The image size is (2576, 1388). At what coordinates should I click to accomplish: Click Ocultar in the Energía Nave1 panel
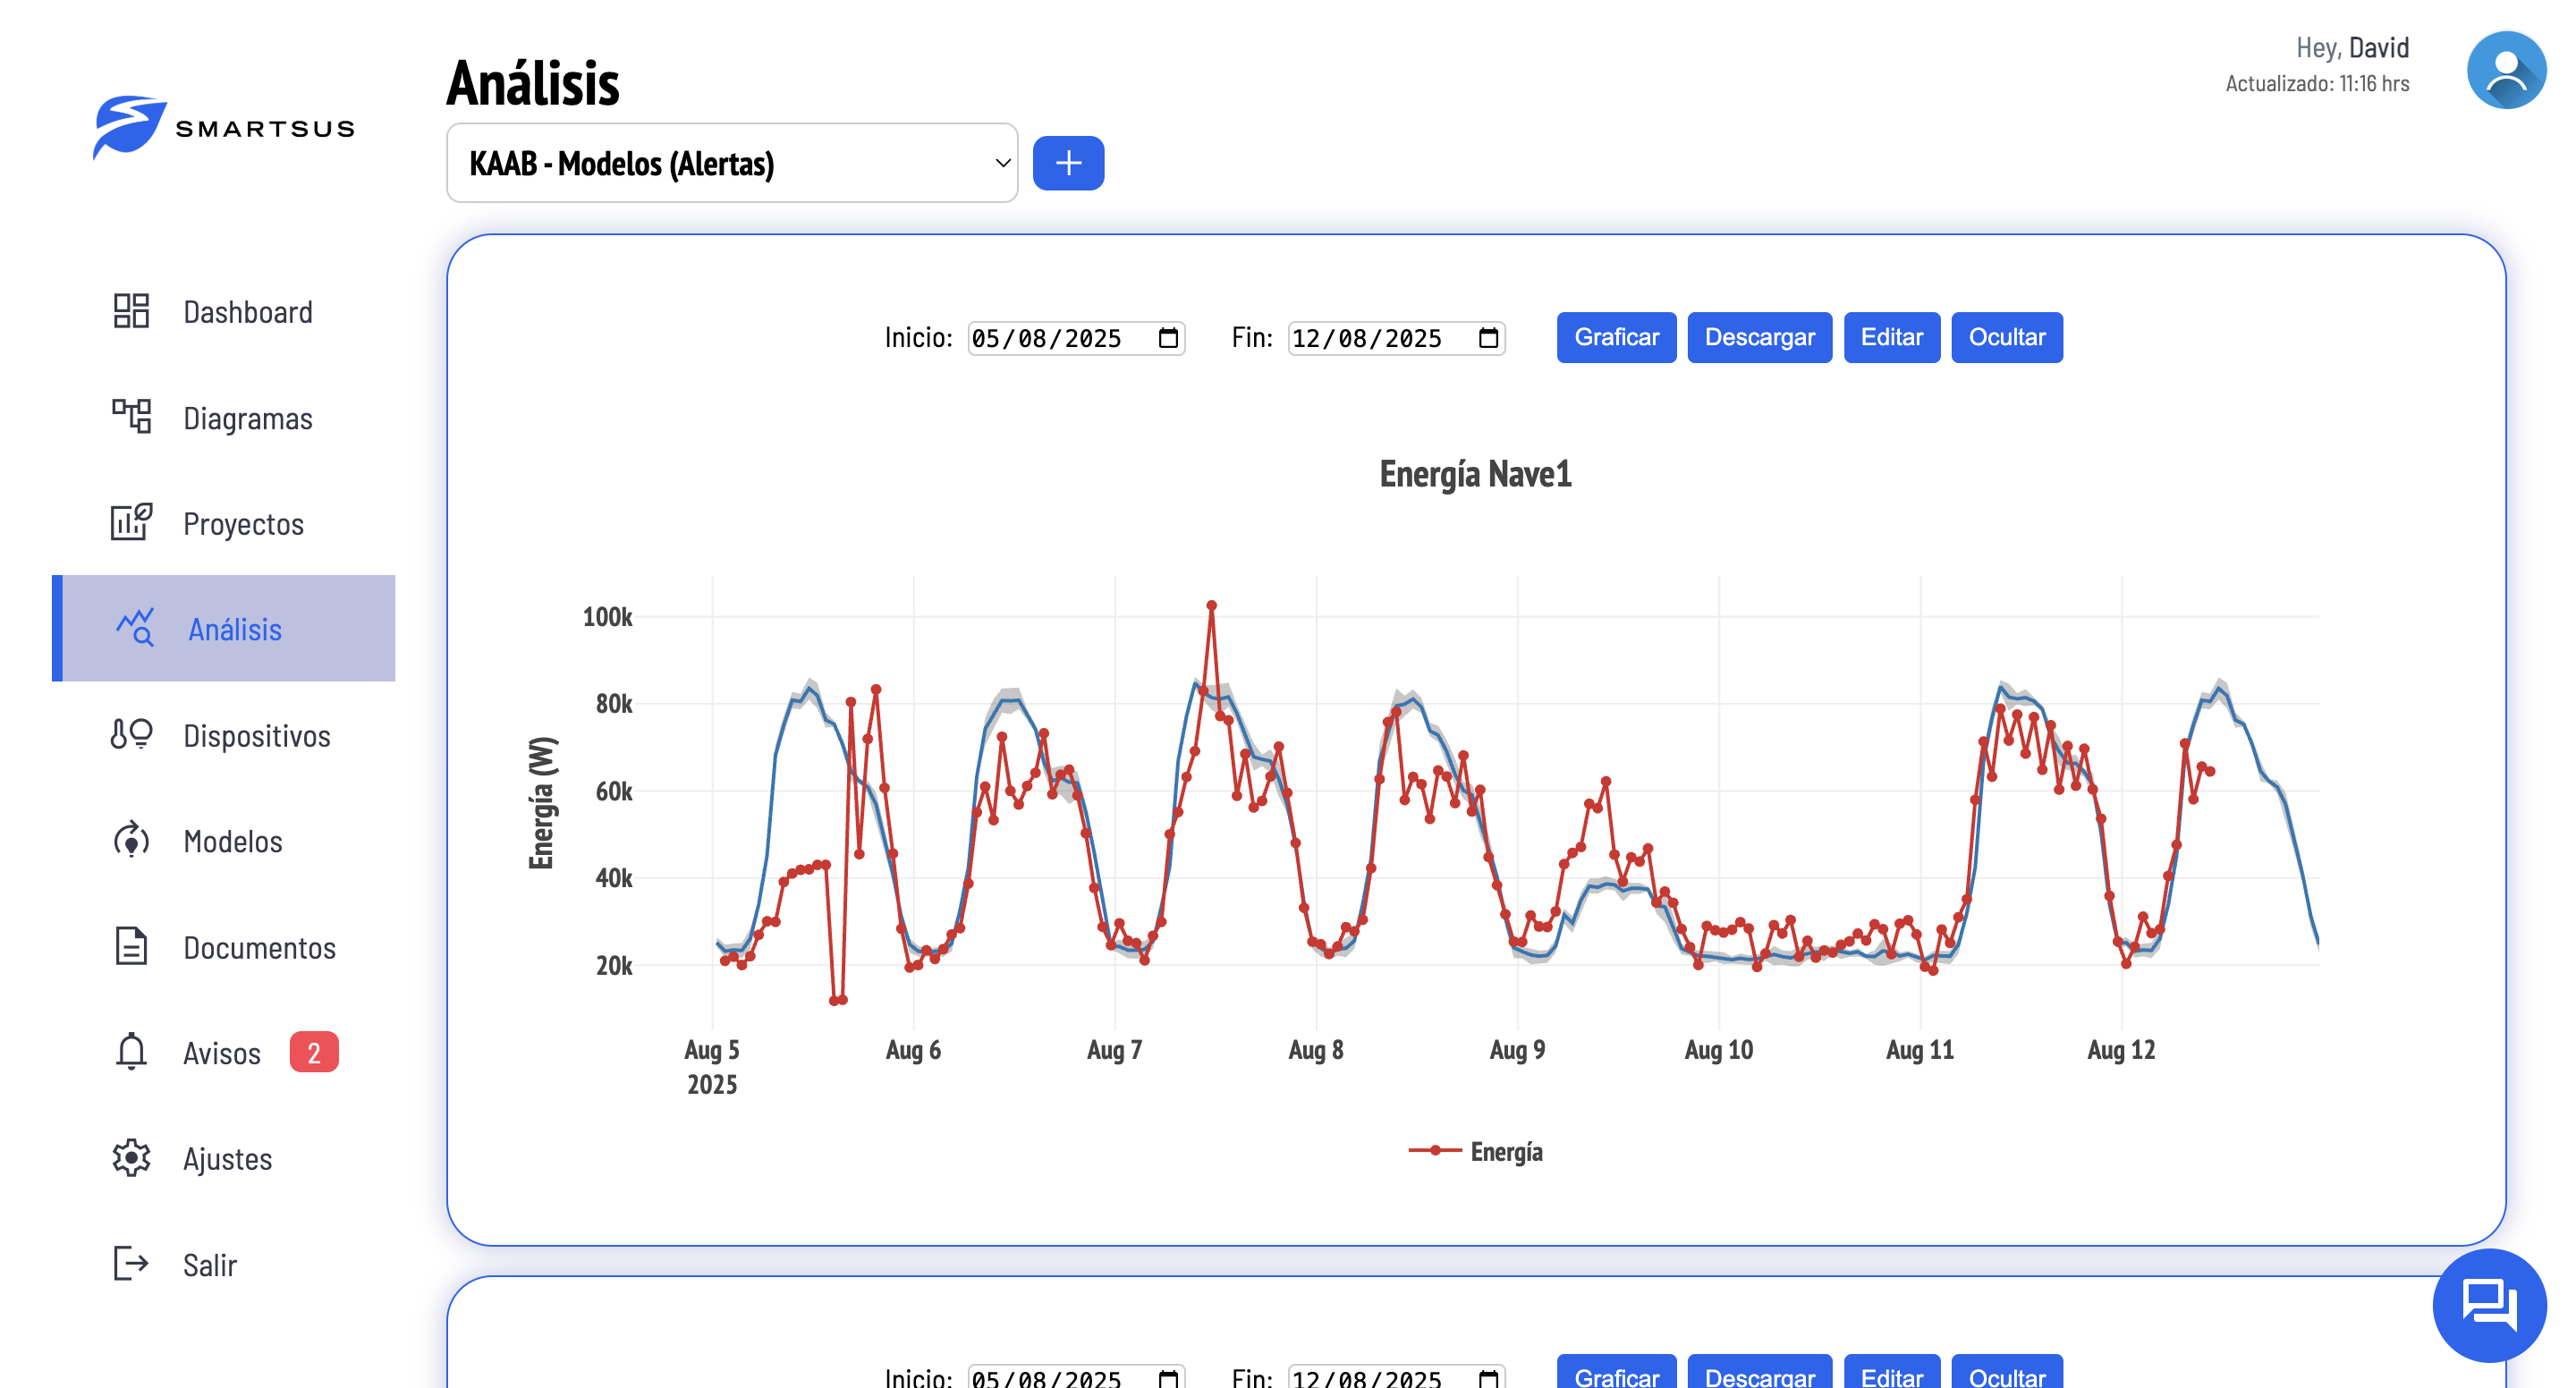pos(2007,337)
